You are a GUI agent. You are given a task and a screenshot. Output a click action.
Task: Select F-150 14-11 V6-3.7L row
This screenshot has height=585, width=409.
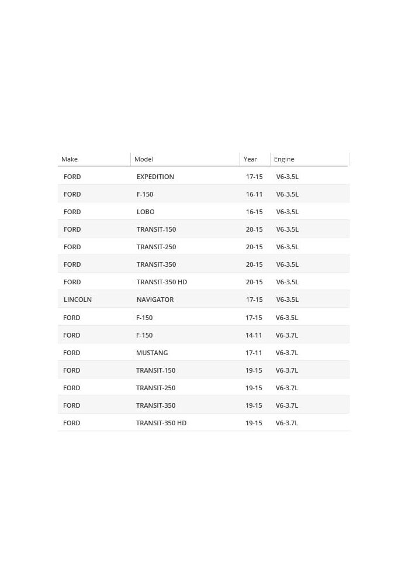[204, 335]
